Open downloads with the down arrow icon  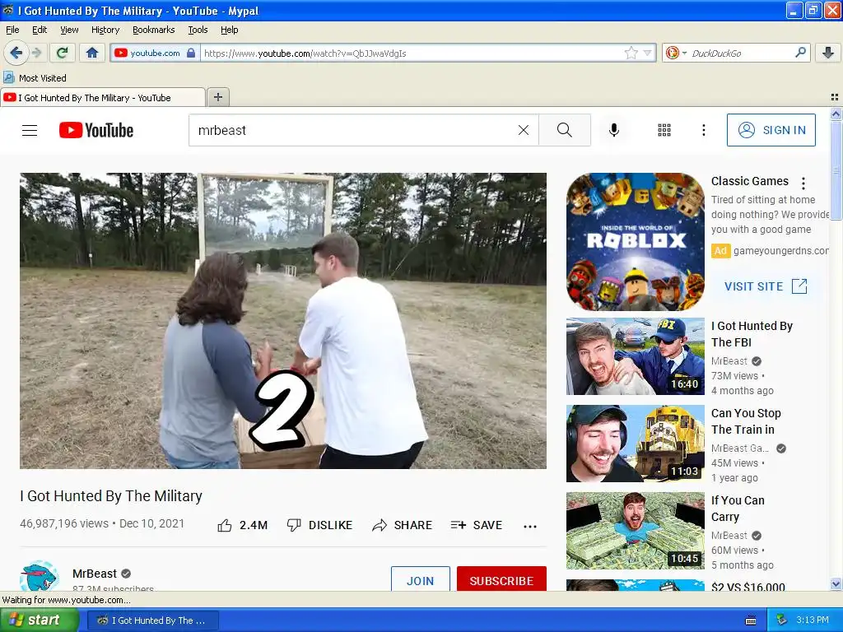pyautogui.click(x=828, y=53)
